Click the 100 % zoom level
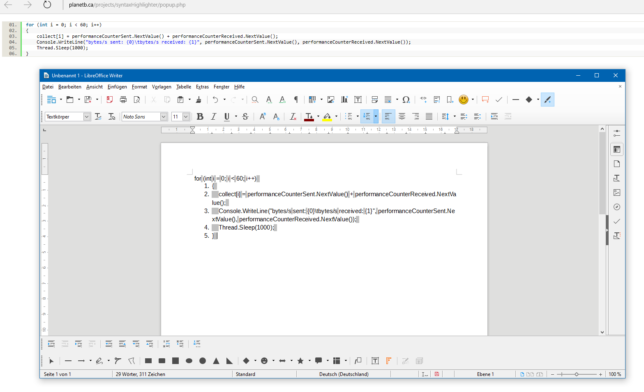The image size is (644, 392). point(615,374)
